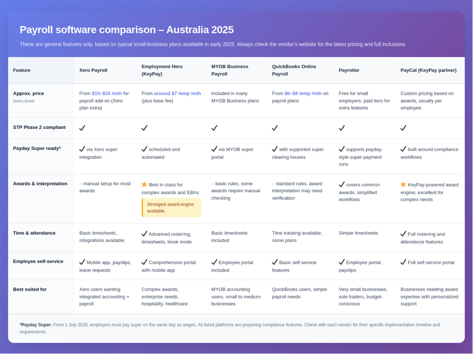Click the Payroller STP Phase 2 checkmark
Screen dimensions: 473x354
click(341, 128)
